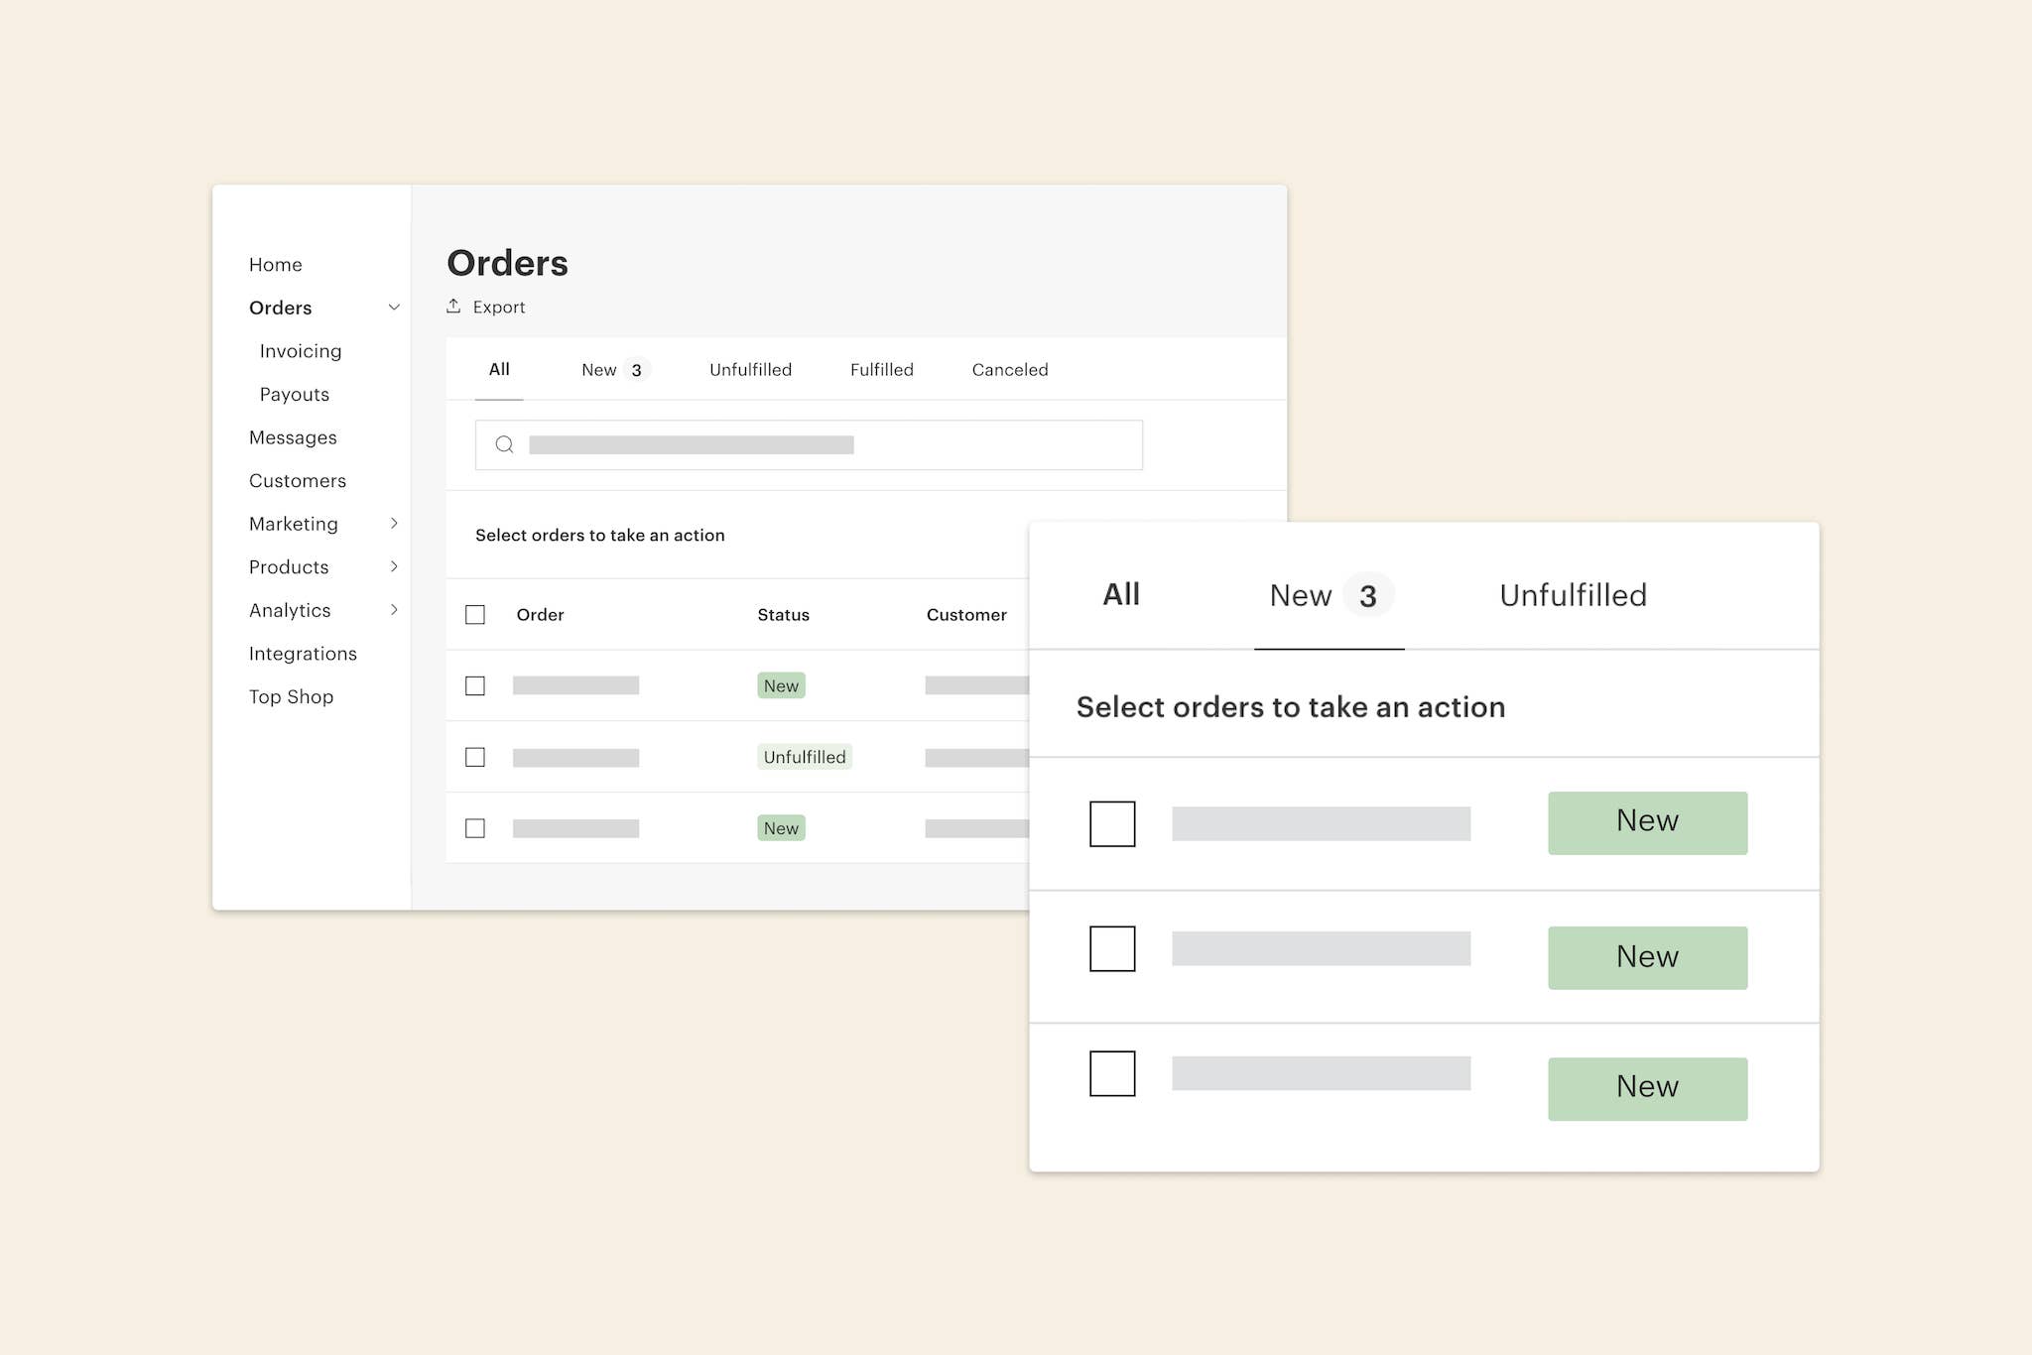Click the search magnifier icon
Screen dimensions: 2032x1355
coord(504,444)
